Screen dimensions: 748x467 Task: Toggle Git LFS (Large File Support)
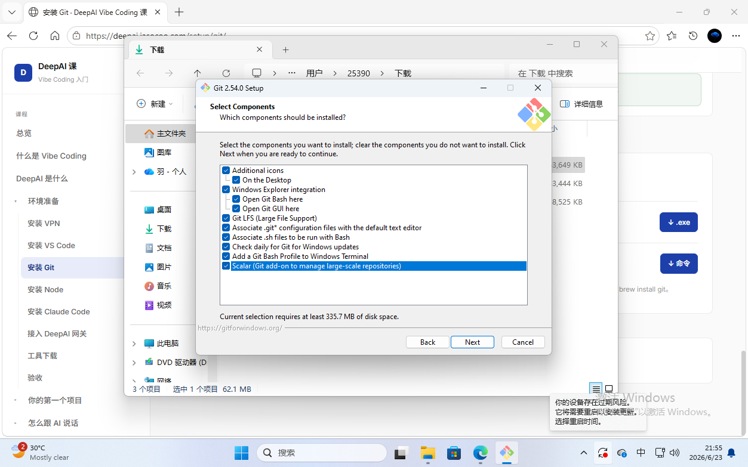[x=226, y=218]
